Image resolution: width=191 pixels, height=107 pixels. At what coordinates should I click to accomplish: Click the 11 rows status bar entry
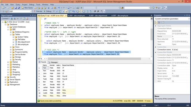(147, 101)
